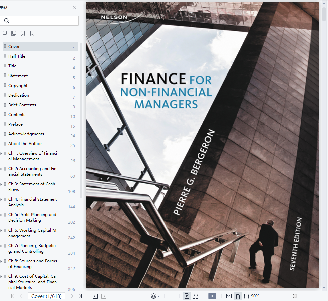The width and height of the screenshot is (328, 301).
Task: Expand Ch 9: Cost of Capital chapter
Action: pyautogui.click(x=1, y=277)
